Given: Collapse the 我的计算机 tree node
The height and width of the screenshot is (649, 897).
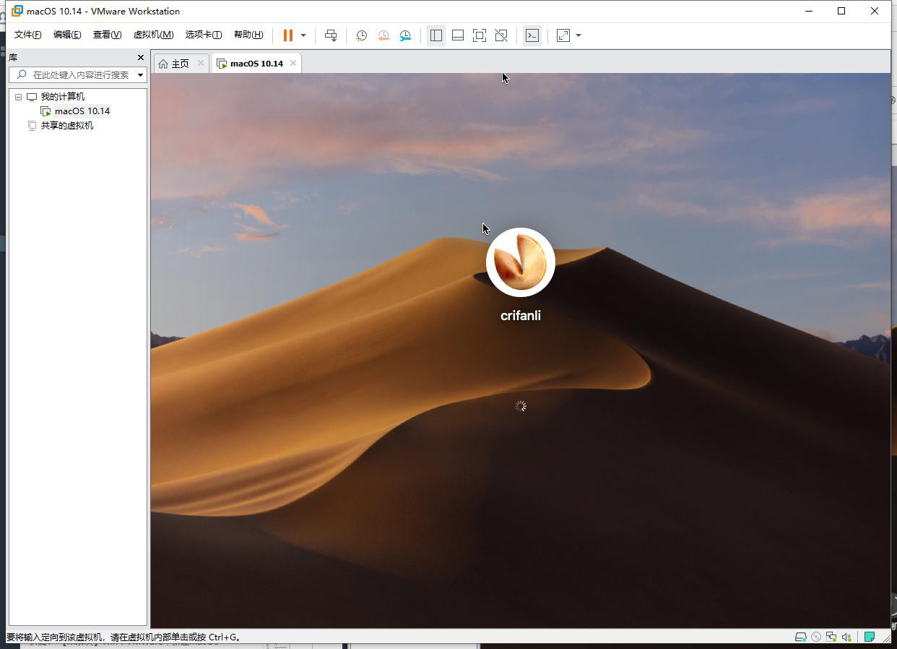Looking at the screenshot, I should [19, 97].
